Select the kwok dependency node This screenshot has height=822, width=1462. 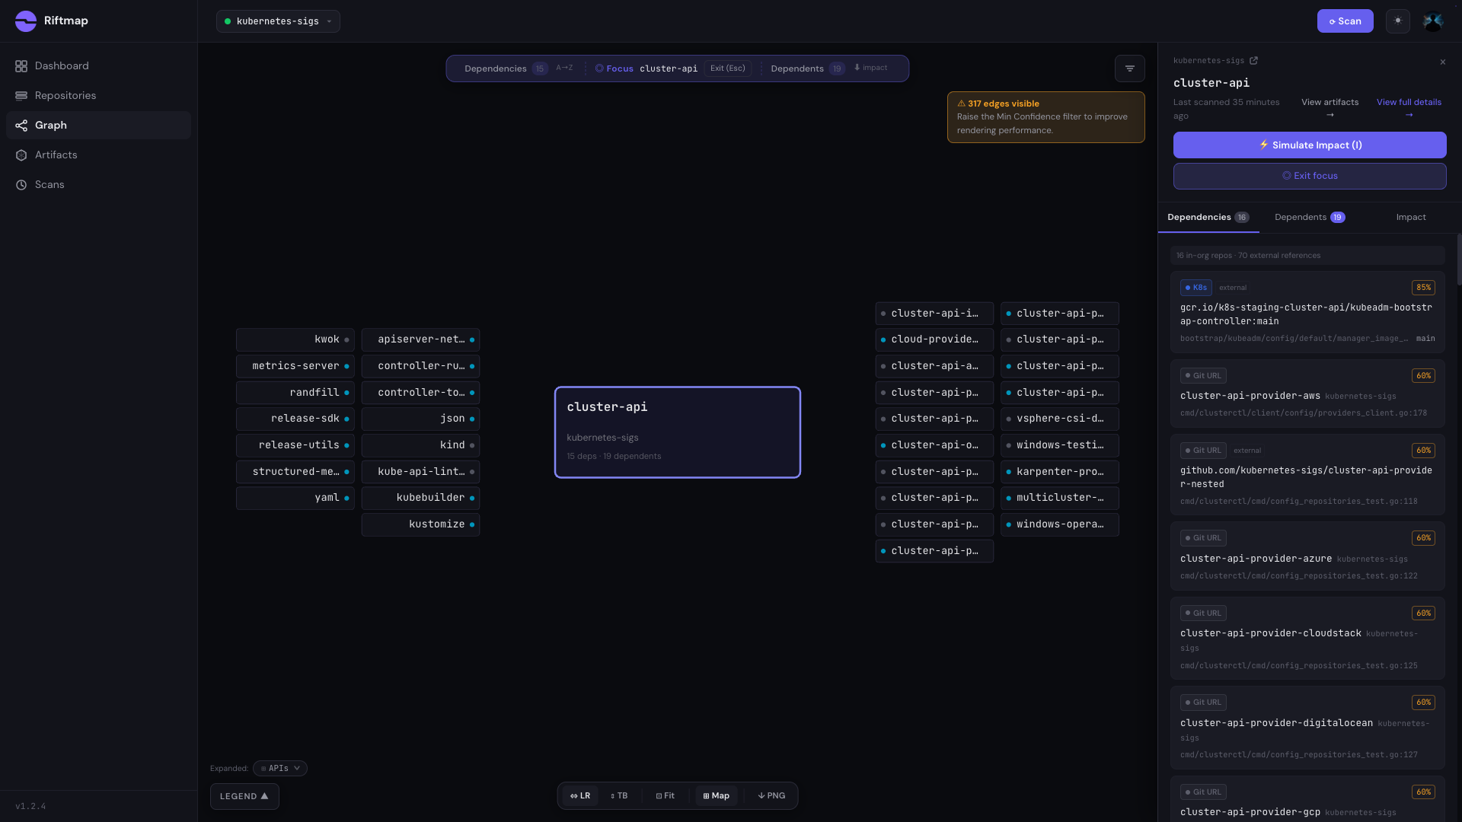tap(295, 339)
